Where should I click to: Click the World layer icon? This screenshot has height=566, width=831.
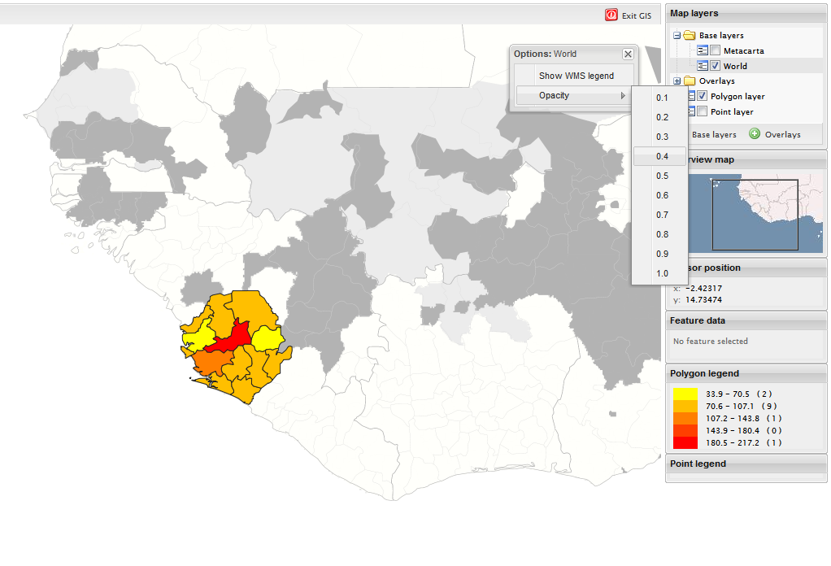pyautogui.click(x=703, y=66)
